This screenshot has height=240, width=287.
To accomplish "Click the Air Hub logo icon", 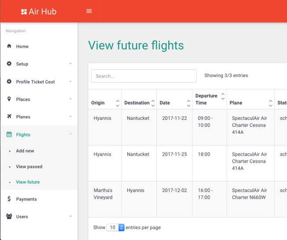I will (24, 12).
